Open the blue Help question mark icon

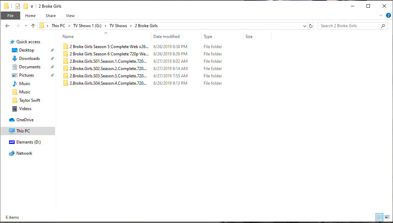point(388,16)
